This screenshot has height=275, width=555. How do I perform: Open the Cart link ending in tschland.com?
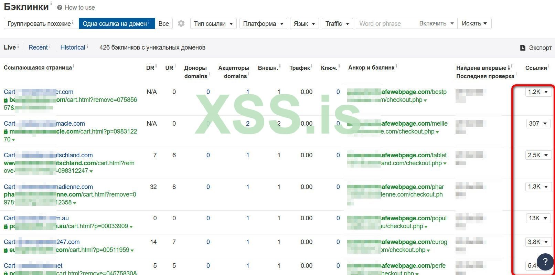tap(48, 155)
